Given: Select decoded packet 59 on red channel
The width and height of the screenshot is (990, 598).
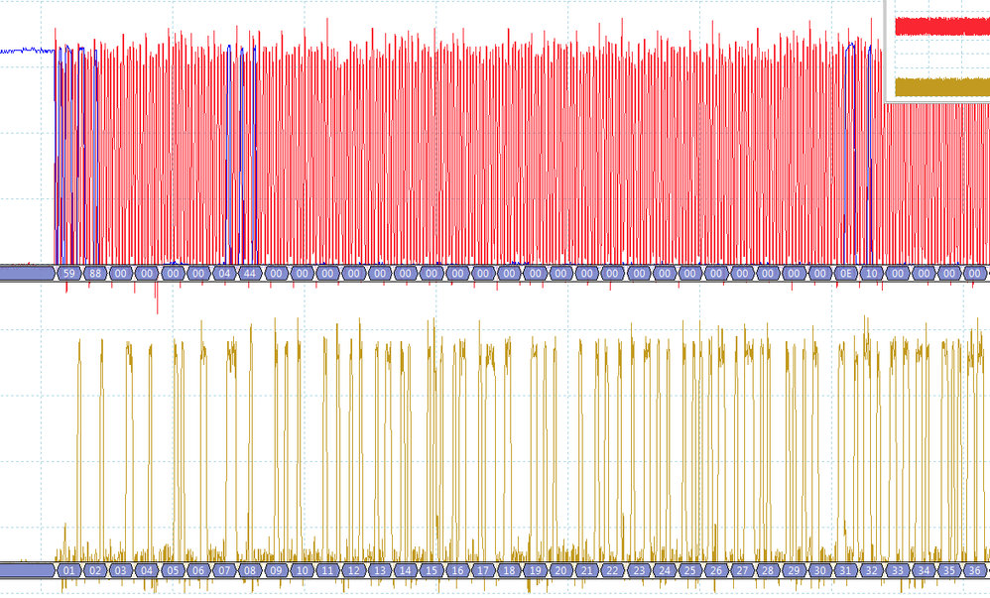Looking at the screenshot, I should (68, 274).
